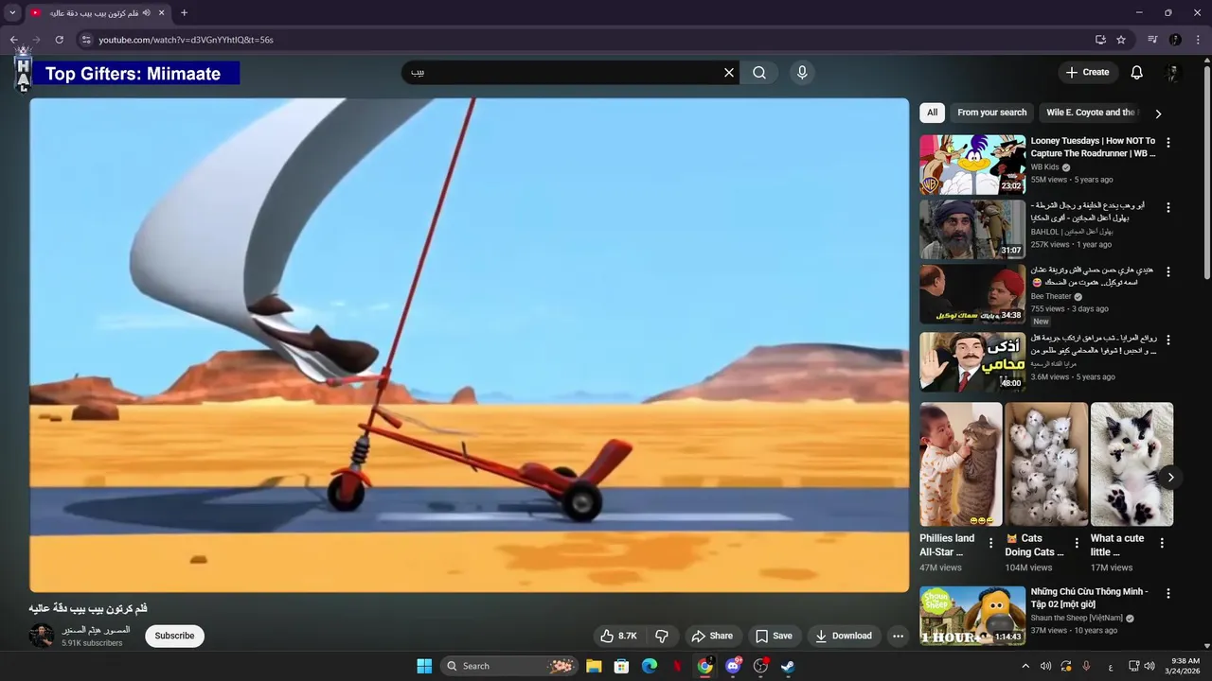Image resolution: width=1212 pixels, height=681 pixels.
Task: Open clock showing 9:38 AM
Action: tap(1185, 666)
